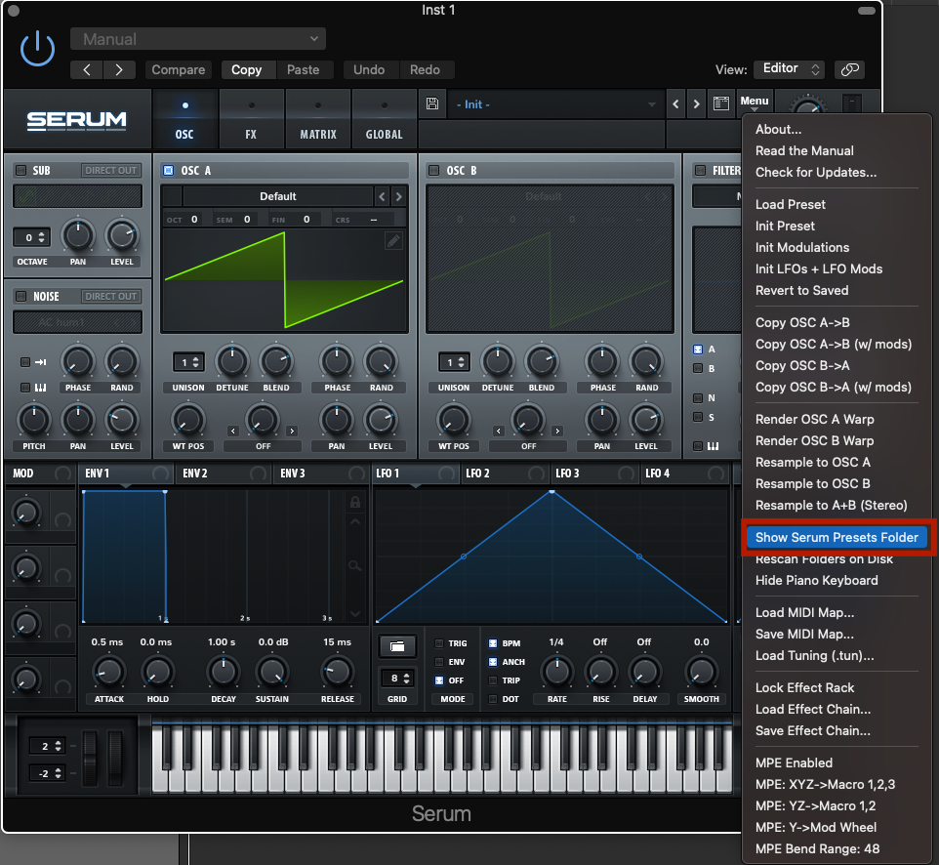
Task: Click the plugin power bypass icon
Action: coord(38,48)
